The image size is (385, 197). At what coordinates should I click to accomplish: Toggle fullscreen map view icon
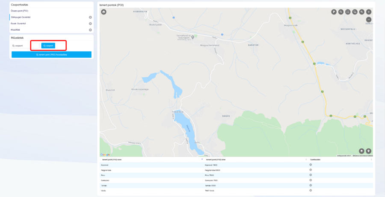(348, 12)
